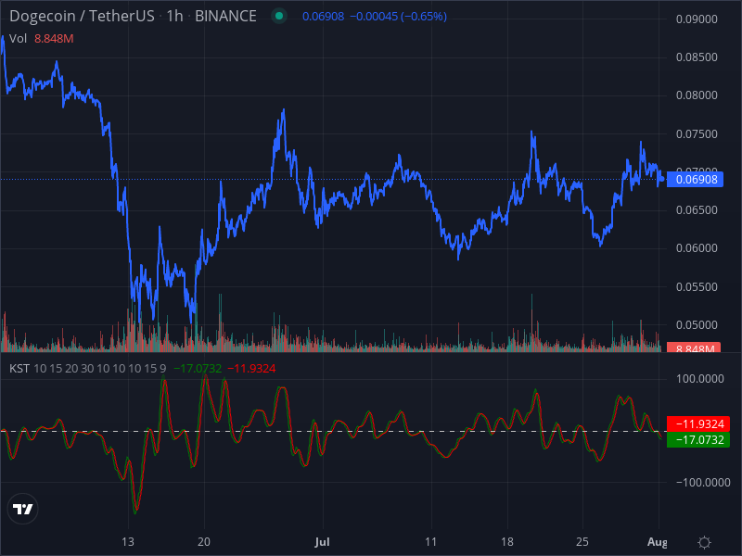Click the 0.05500 price axis label

697,287
